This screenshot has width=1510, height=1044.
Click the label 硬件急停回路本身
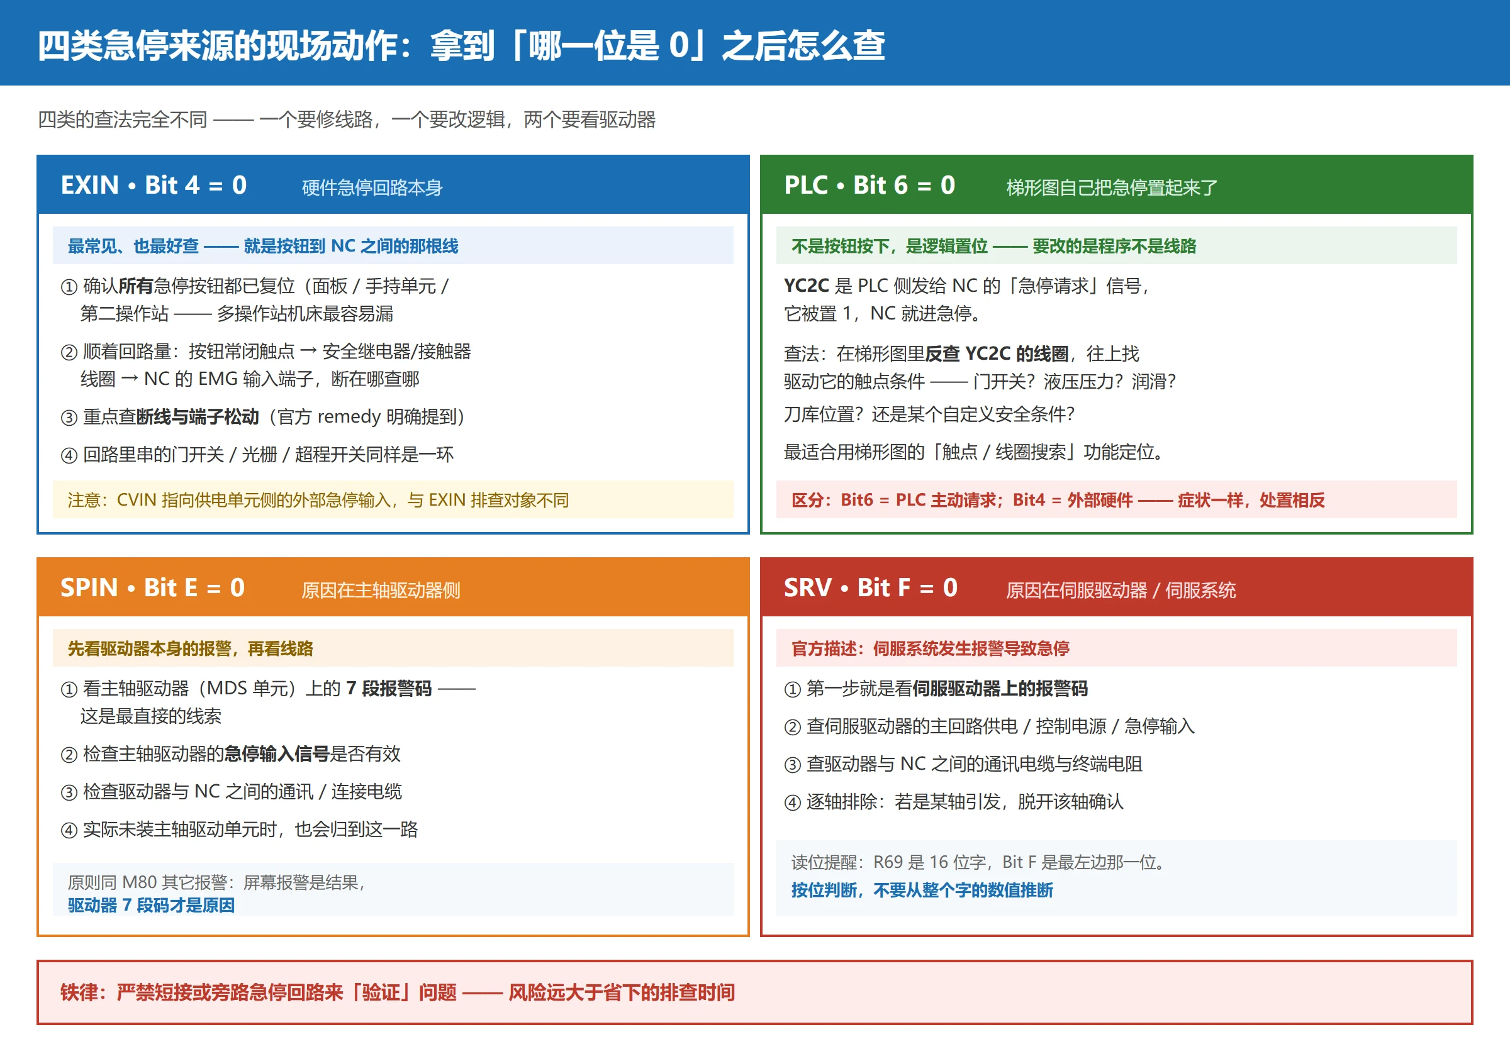click(372, 188)
